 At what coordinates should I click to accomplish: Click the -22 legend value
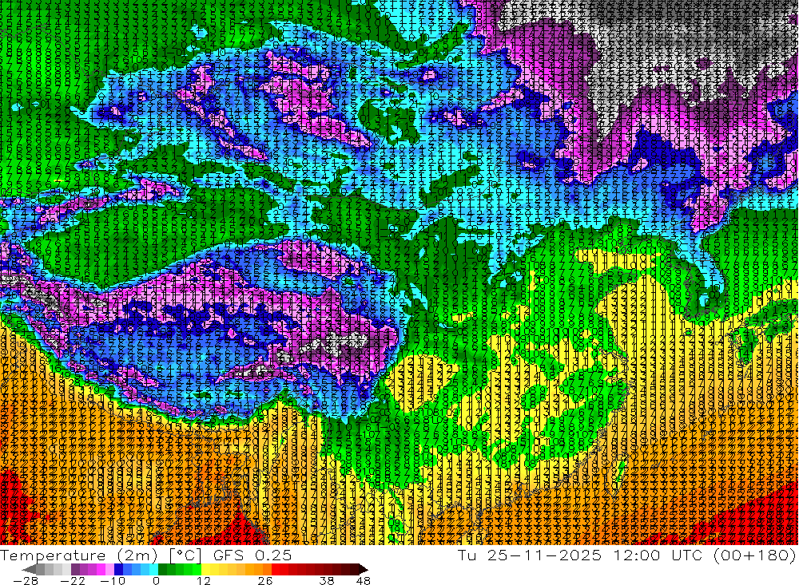[x=73, y=581]
